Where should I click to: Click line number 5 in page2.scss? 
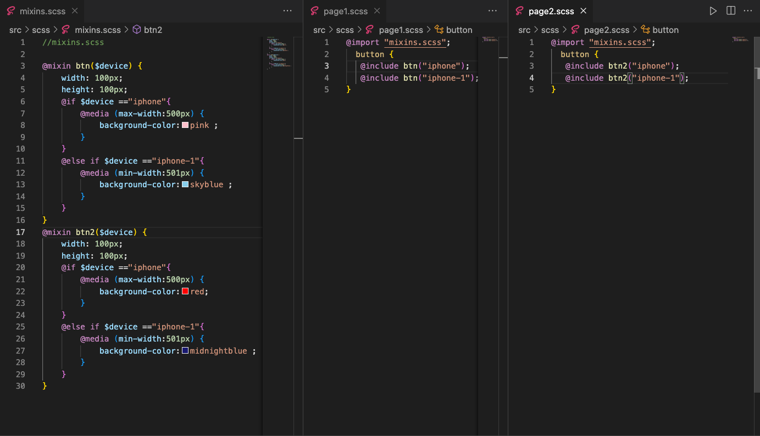click(531, 90)
